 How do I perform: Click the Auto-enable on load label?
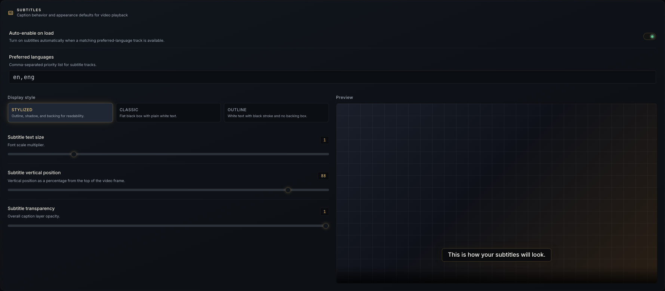[31, 33]
